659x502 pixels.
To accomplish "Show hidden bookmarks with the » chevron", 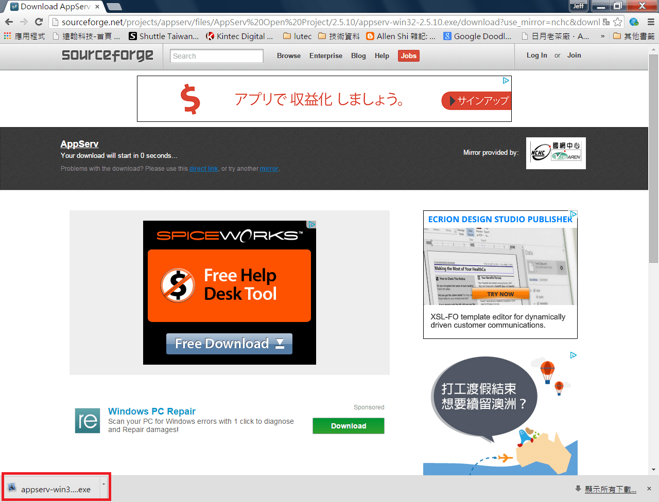I will tap(602, 36).
